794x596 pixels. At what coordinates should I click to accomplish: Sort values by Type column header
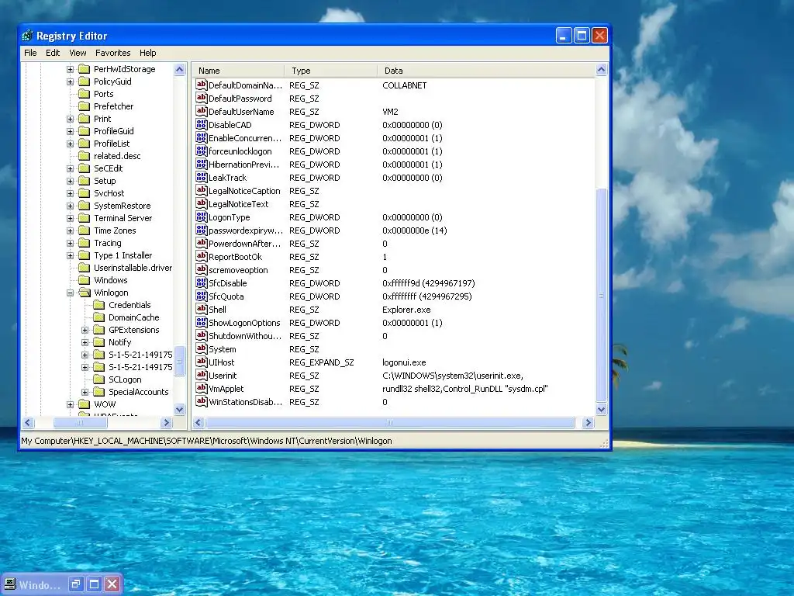click(x=330, y=71)
